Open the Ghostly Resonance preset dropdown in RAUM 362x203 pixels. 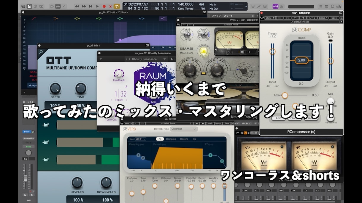tap(149, 59)
